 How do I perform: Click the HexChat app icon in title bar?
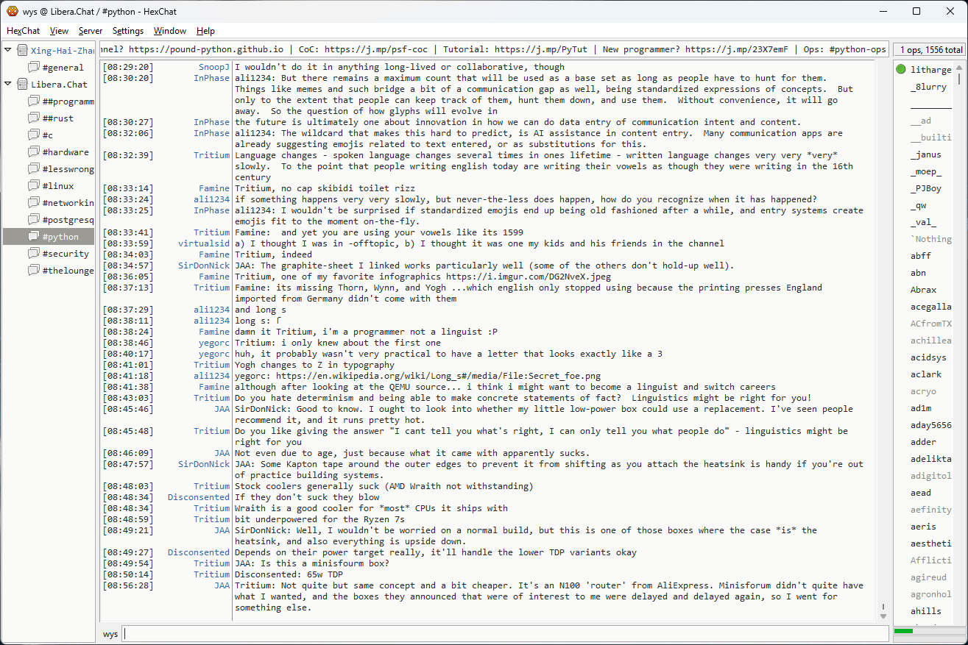12,11
